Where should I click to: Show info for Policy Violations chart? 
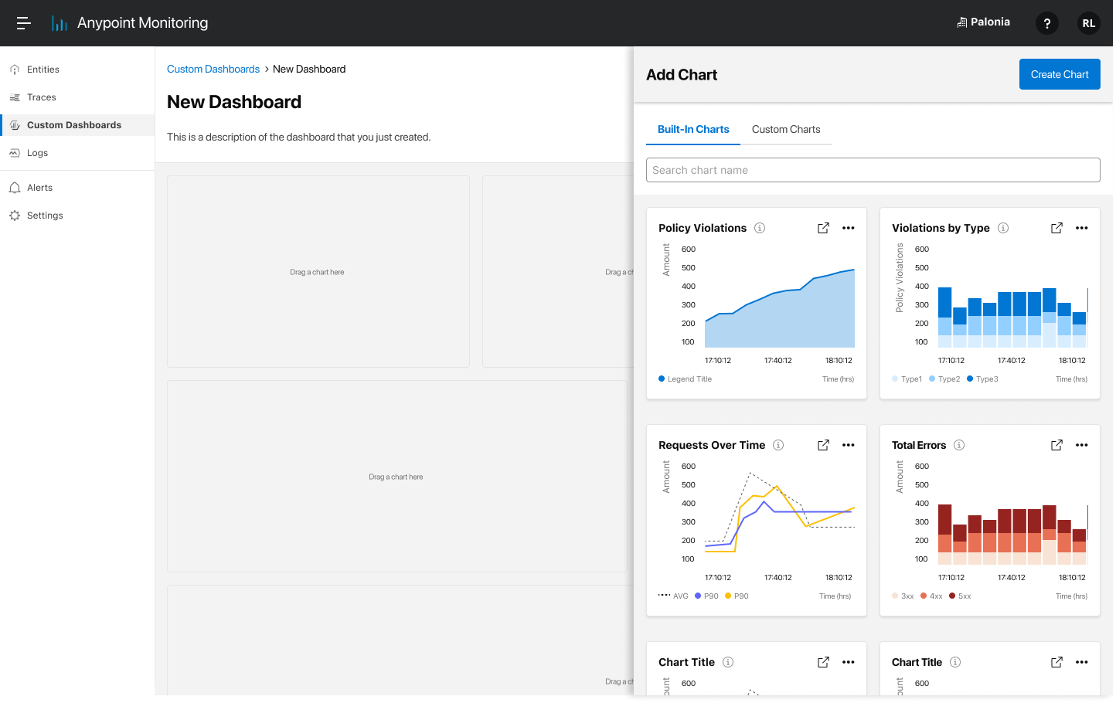click(760, 228)
